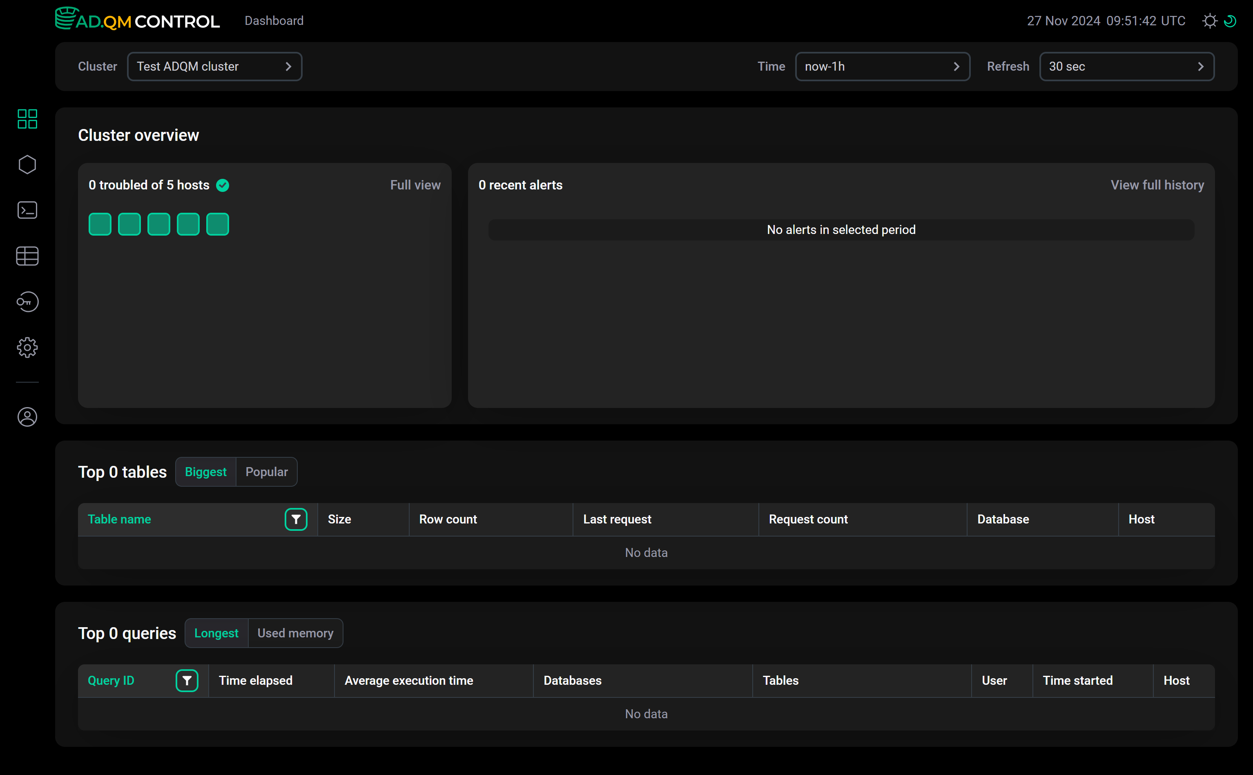The image size is (1253, 775).
Task: Open the 30 sec refresh interval dropdown
Action: pos(1126,66)
